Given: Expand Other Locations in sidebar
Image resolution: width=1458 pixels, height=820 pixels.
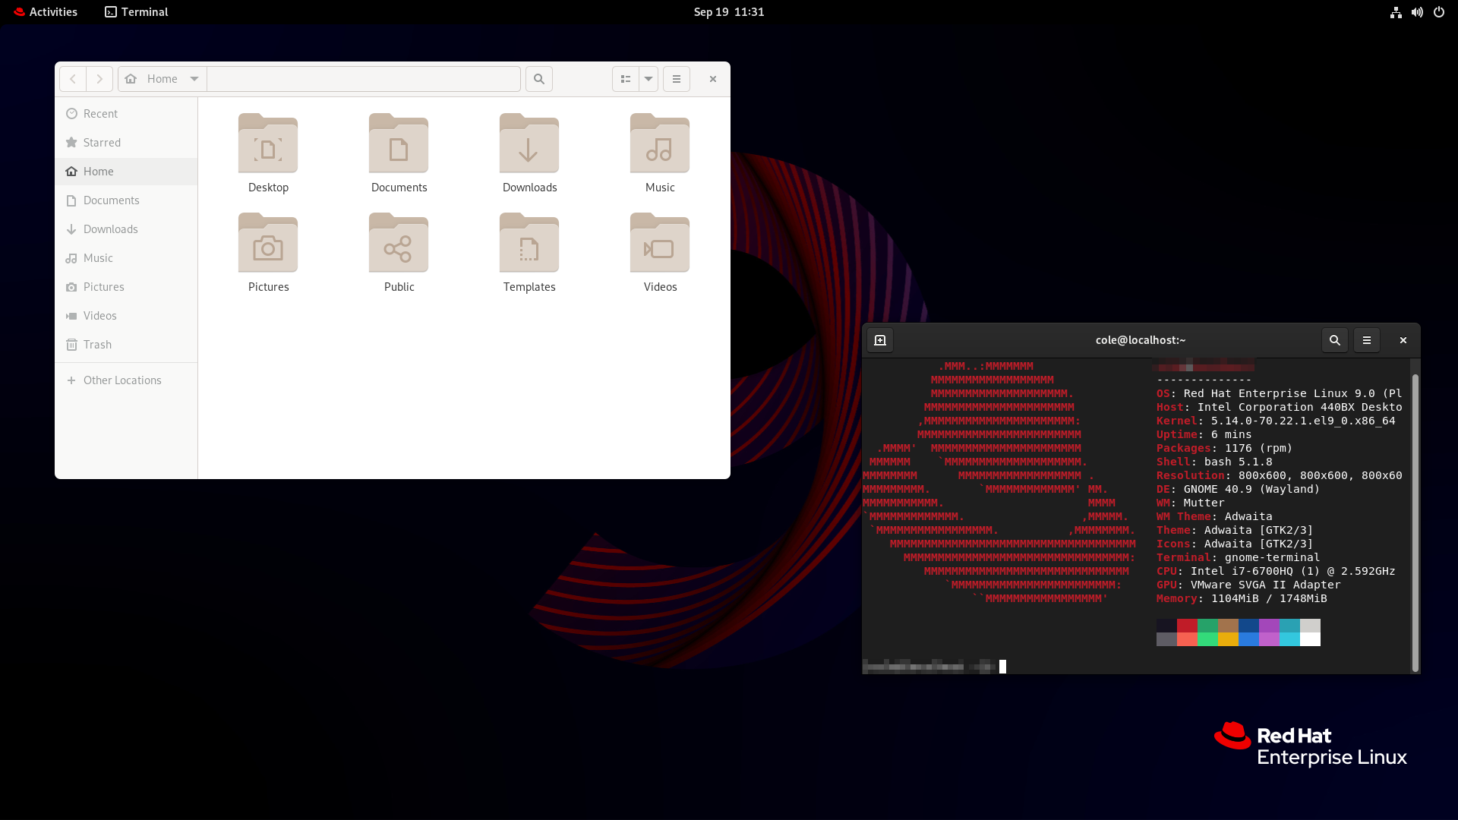Looking at the screenshot, I should [122, 380].
